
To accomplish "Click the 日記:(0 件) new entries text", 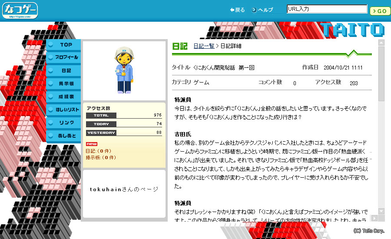I will coord(99,151).
